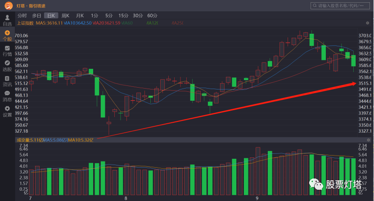Open the 行情 market quotes icon
Screen dimensions: 374x201
(x=7, y=51)
